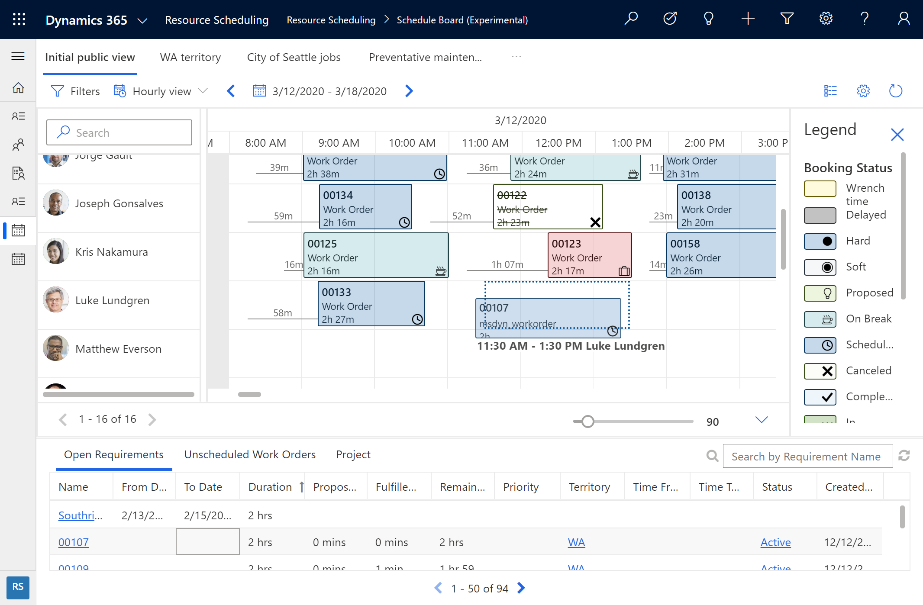Switch to Hourly view dropdown
Screen dimensions: 923x605
[160, 90]
